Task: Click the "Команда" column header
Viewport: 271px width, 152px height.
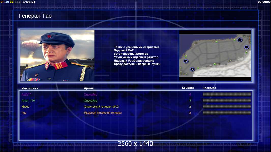Action: (x=188, y=88)
